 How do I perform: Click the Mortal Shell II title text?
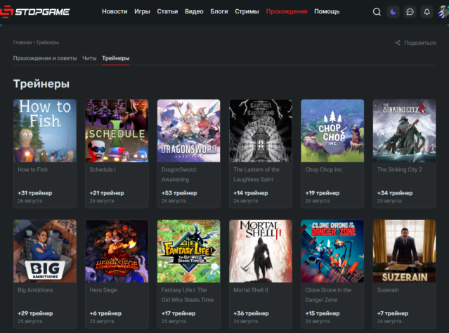pos(251,289)
